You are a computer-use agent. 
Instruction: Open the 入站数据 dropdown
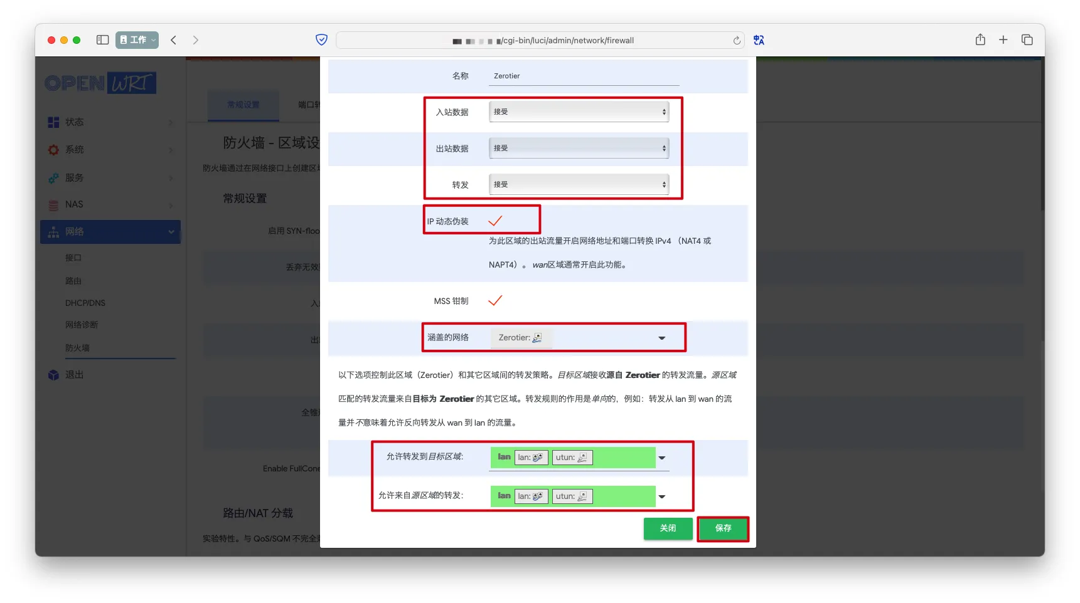tap(578, 112)
